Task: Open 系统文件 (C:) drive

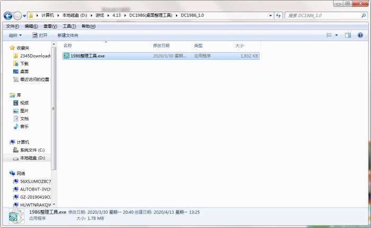Action: coord(29,150)
